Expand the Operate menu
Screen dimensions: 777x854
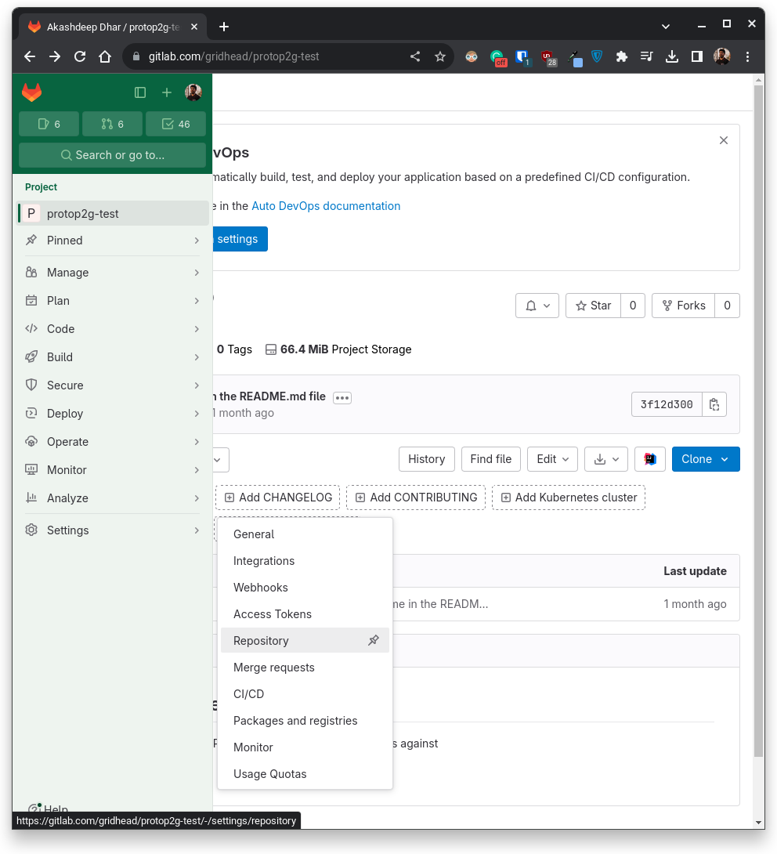[114, 442]
